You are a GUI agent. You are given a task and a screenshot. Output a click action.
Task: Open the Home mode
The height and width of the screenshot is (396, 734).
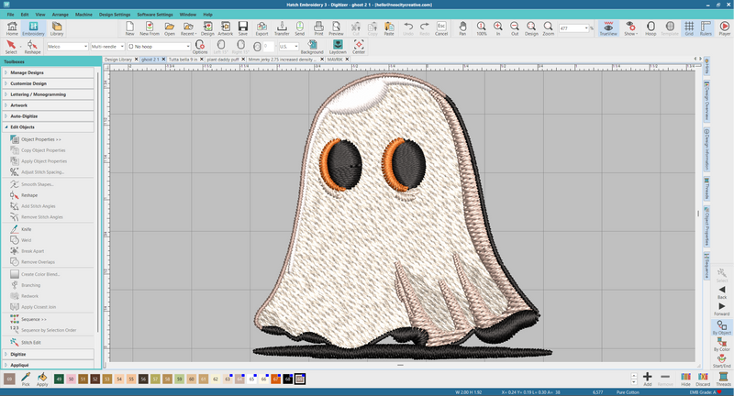(12, 28)
